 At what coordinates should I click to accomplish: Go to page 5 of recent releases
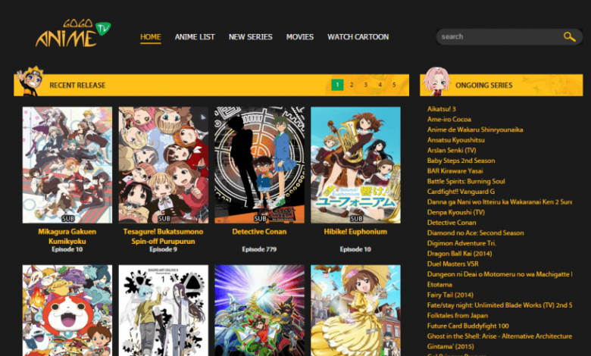click(x=394, y=85)
